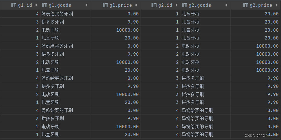Viewport: 281px width, 140px height.
Task: Select g1.goods 妈妈给买的牙刷 in row with g2.goods 儿童牙刷
Action: point(57,14)
